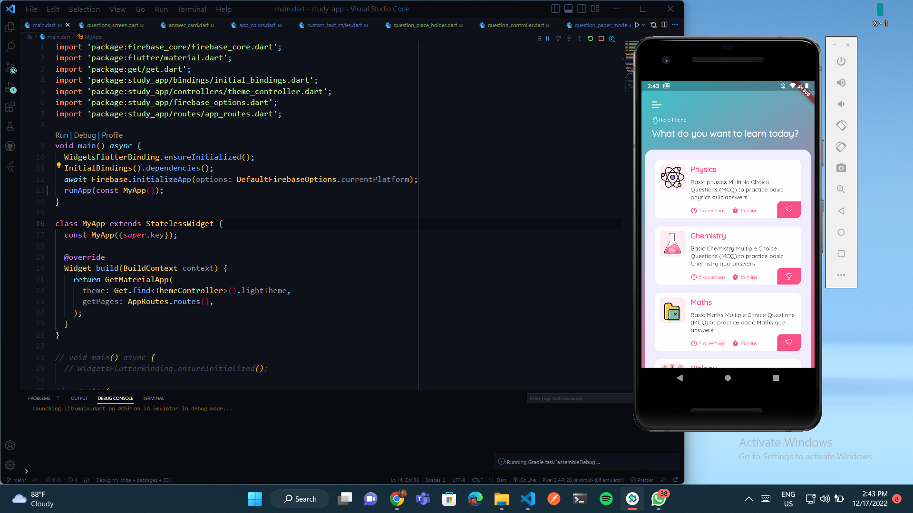Open the run button dropdown arrow
Viewport: 913px width, 513px height.
(x=644, y=25)
